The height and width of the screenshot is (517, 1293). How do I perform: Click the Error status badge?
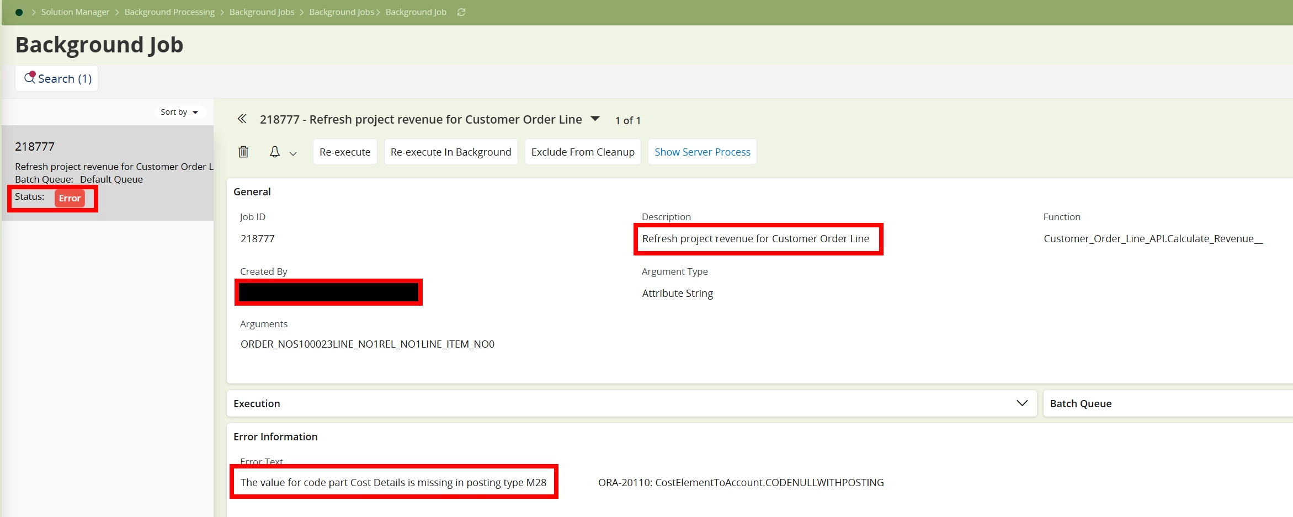coord(70,198)
